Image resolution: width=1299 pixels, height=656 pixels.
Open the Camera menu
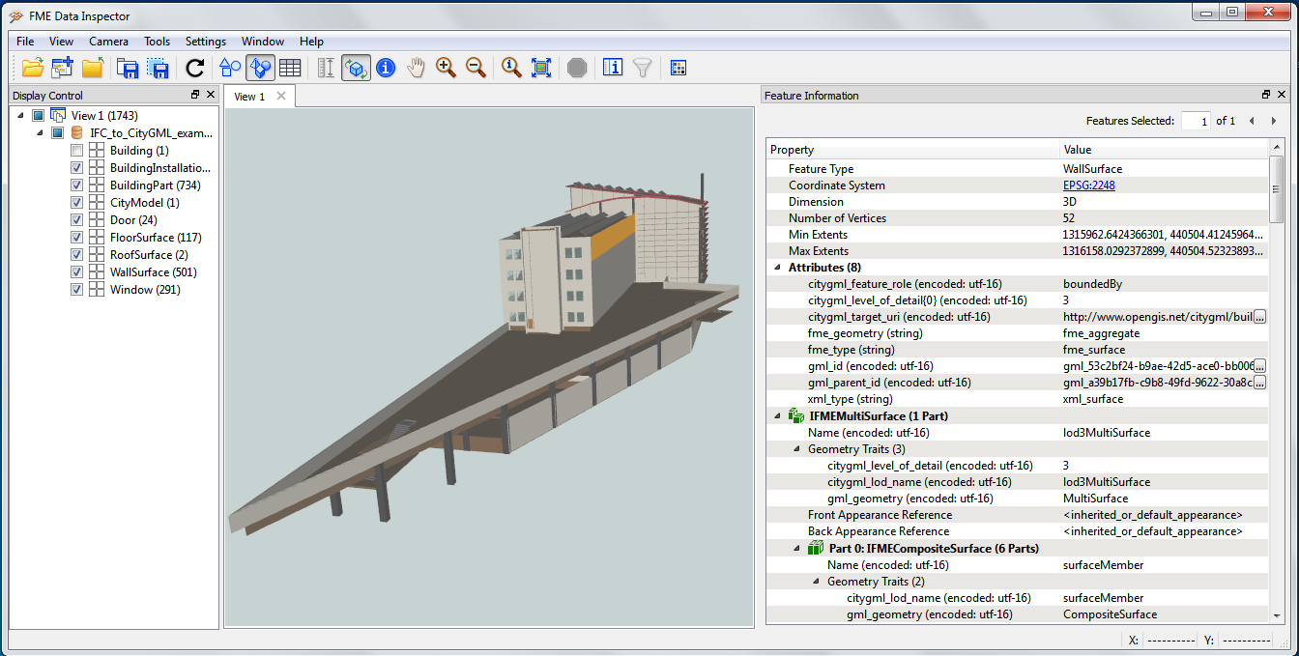point(108,42)
